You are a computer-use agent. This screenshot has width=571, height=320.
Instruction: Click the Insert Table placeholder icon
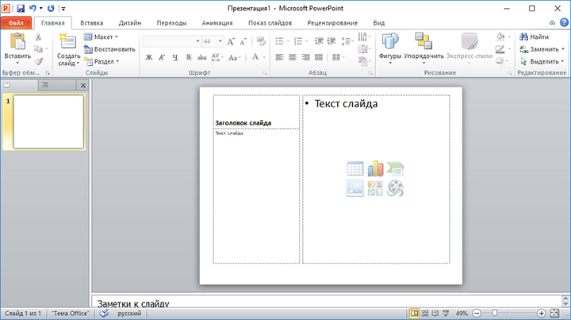point(355,168)
